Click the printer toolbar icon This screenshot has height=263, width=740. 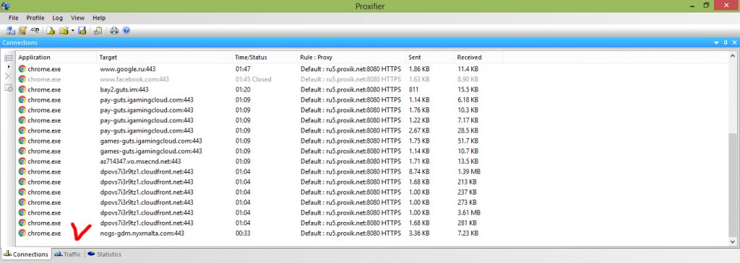114,30
